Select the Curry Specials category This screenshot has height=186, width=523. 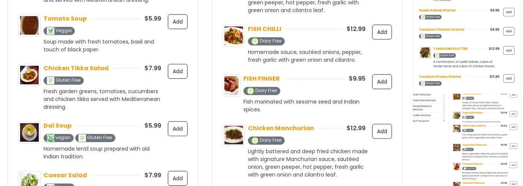(422, 115)
